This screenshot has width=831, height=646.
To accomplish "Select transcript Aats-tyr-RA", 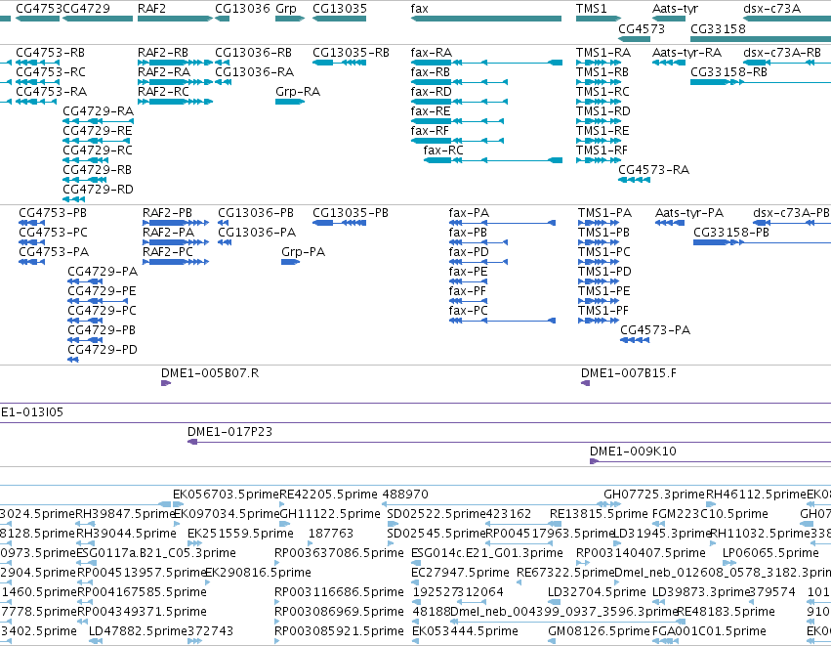I will (669, 63).
